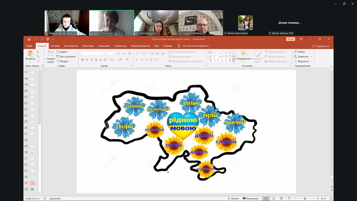Toggle underline (Ч) formatting
The image size is (357, 201).
click(x=91, y=59)
